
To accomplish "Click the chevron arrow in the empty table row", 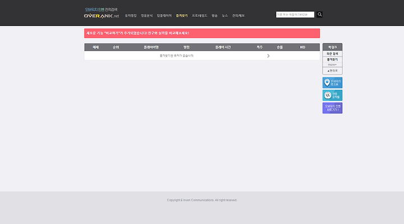I will [268, 56].
